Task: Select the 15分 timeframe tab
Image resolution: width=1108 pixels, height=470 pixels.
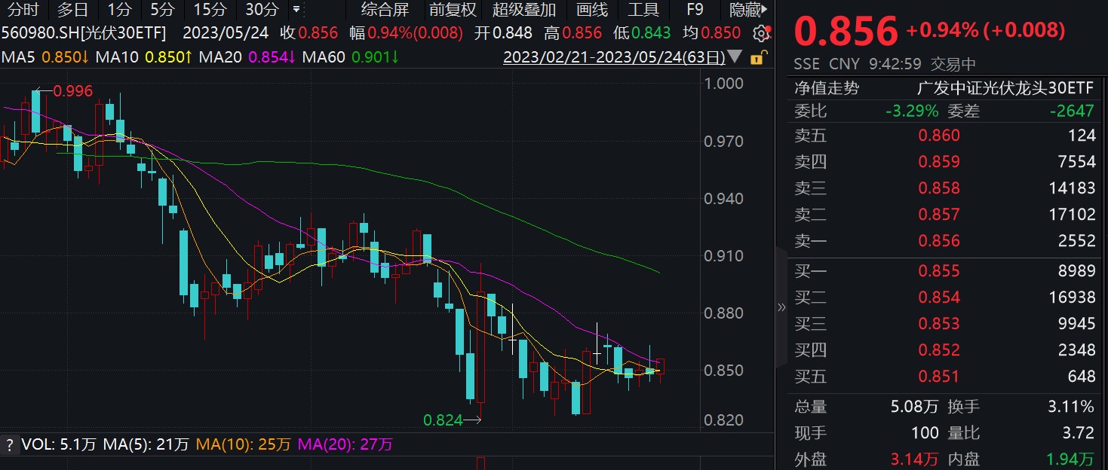Action: [209, 10]
